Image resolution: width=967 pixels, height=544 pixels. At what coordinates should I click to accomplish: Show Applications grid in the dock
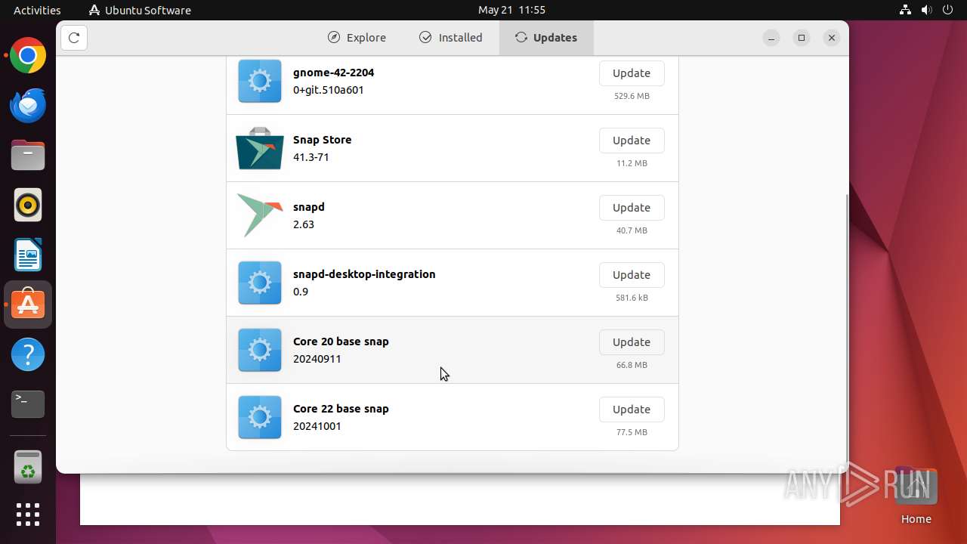click(x=28, y=515)
